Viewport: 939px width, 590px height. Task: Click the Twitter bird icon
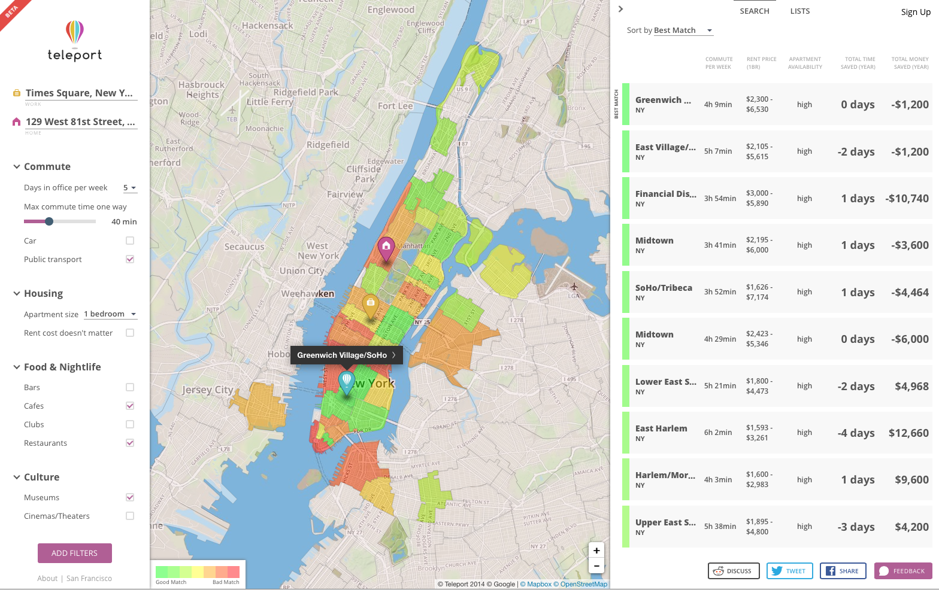777,571
